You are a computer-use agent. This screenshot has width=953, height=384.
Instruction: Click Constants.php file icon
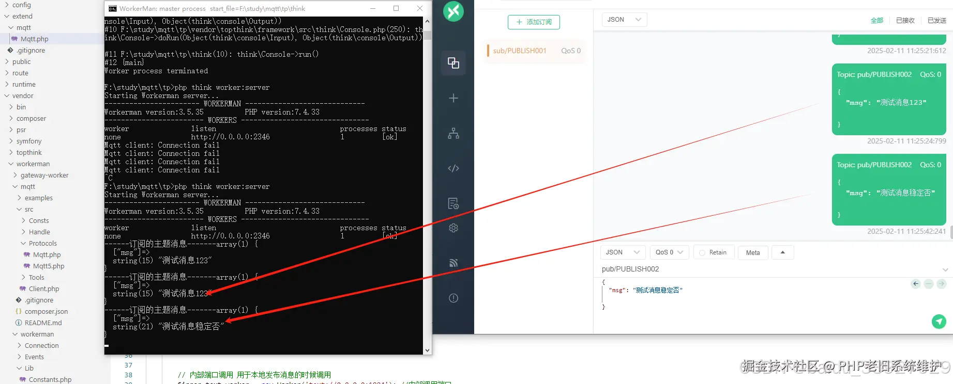[23, 379]
